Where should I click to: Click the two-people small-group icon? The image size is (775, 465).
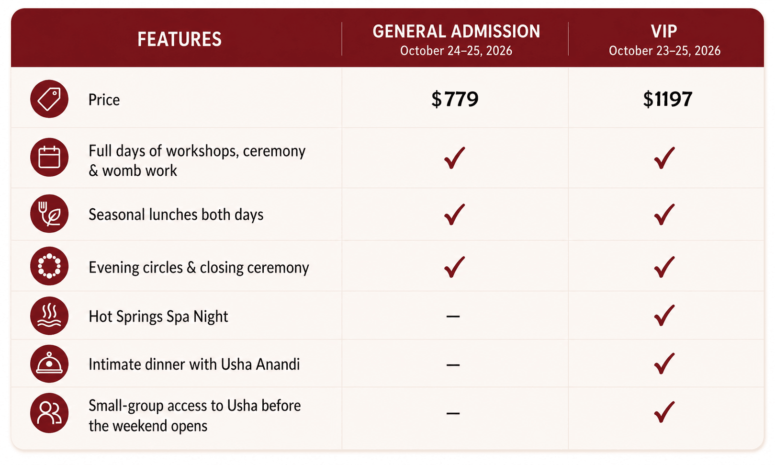pos(49,413)
